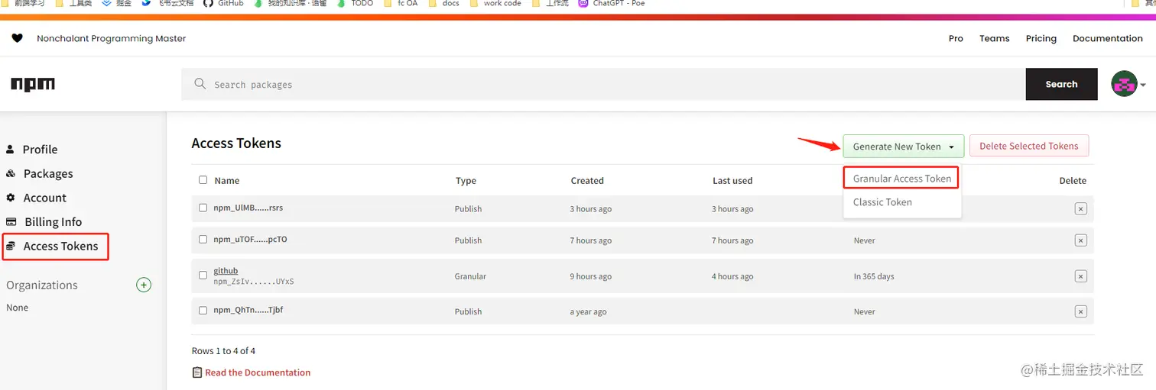
Task: Choose Classic Token option
Action: pyautogui.click(x=882, y=202)
